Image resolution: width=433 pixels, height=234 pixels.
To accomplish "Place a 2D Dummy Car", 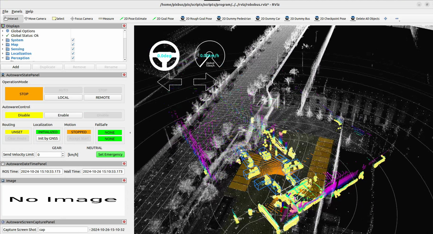I will [268, 19].
